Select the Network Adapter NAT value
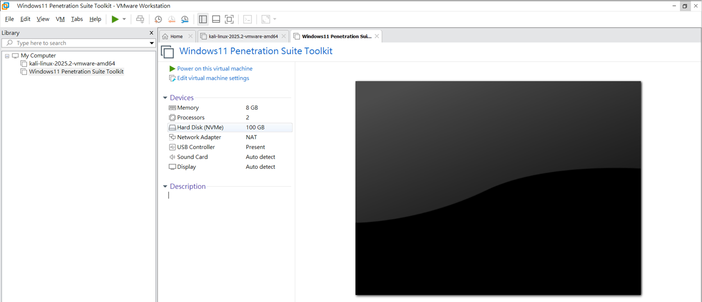This screenshot has height=302, width=702. (251, 137)
